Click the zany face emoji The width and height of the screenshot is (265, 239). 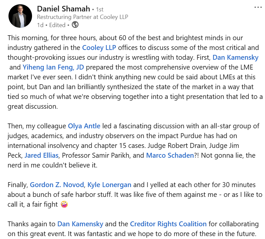coord(64,204)
